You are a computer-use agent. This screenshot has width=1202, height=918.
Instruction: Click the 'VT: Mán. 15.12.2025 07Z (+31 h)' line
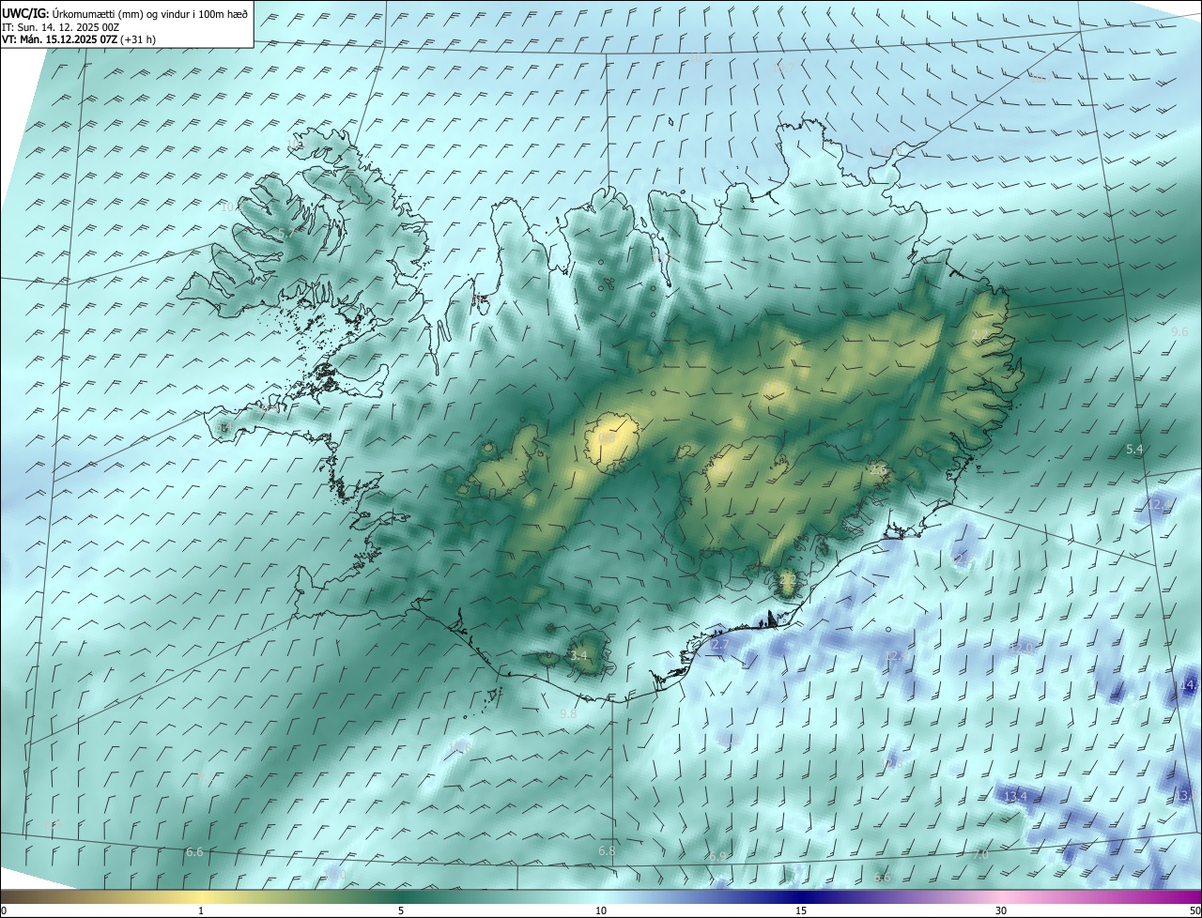(78, 39)
